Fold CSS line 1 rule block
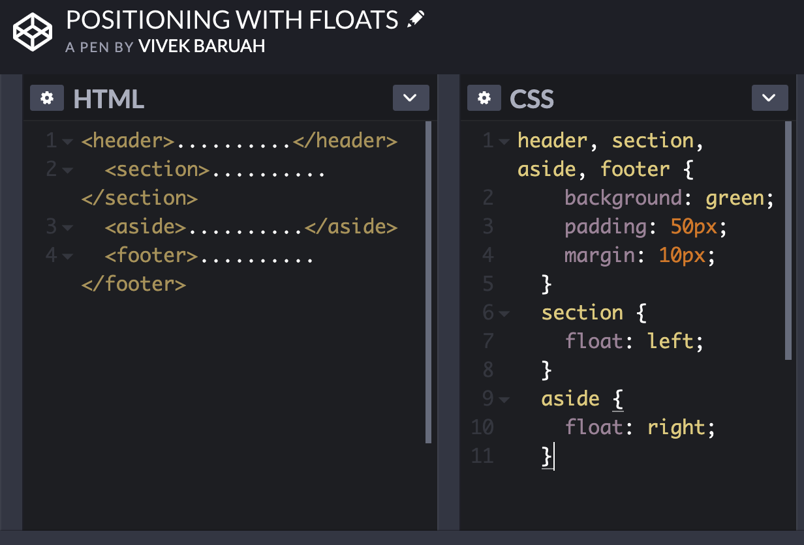Viewport: 804px width, 545px height. coord(503,141)
